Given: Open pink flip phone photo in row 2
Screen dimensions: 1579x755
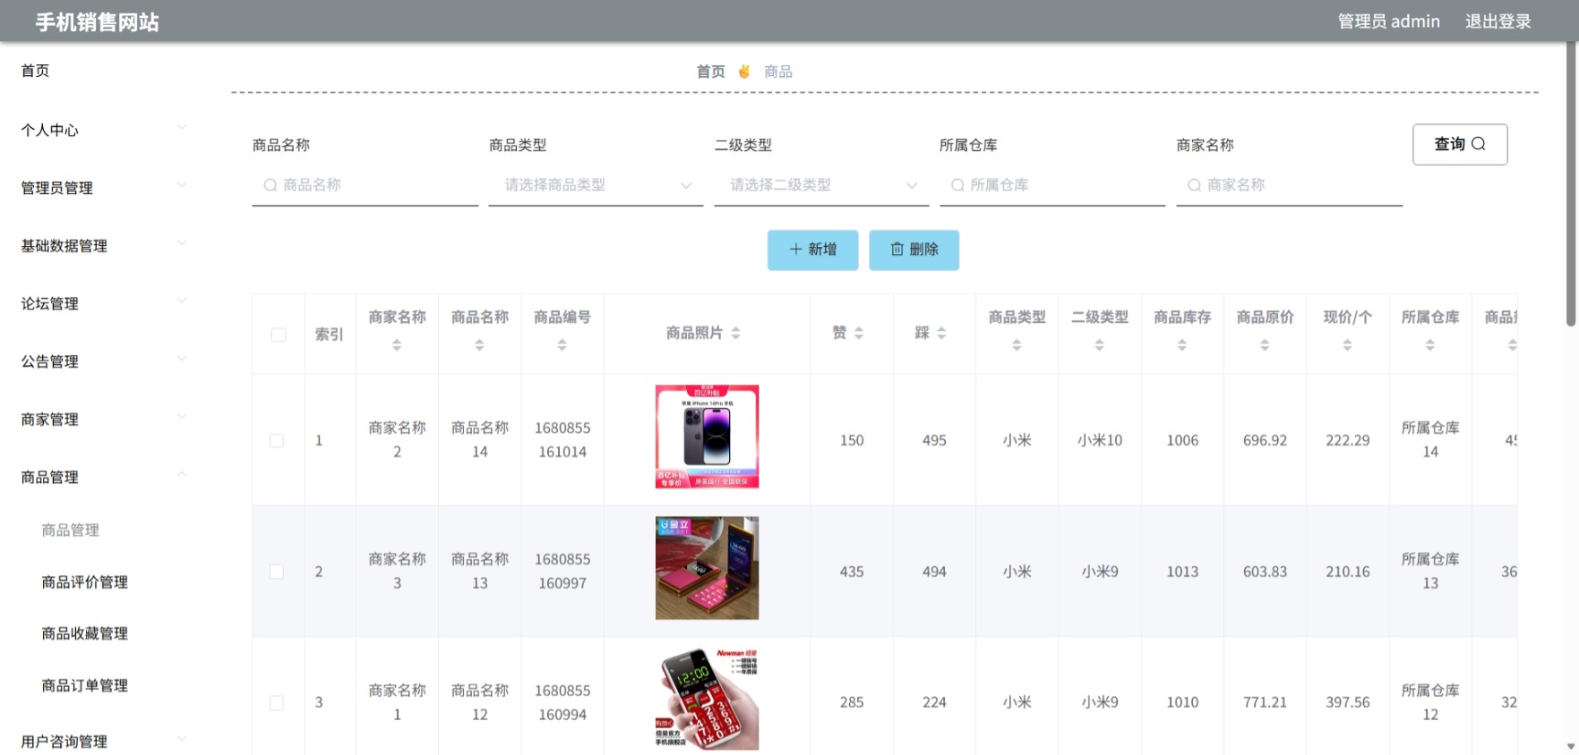Looking at the screenshot, I should point(707,568).
